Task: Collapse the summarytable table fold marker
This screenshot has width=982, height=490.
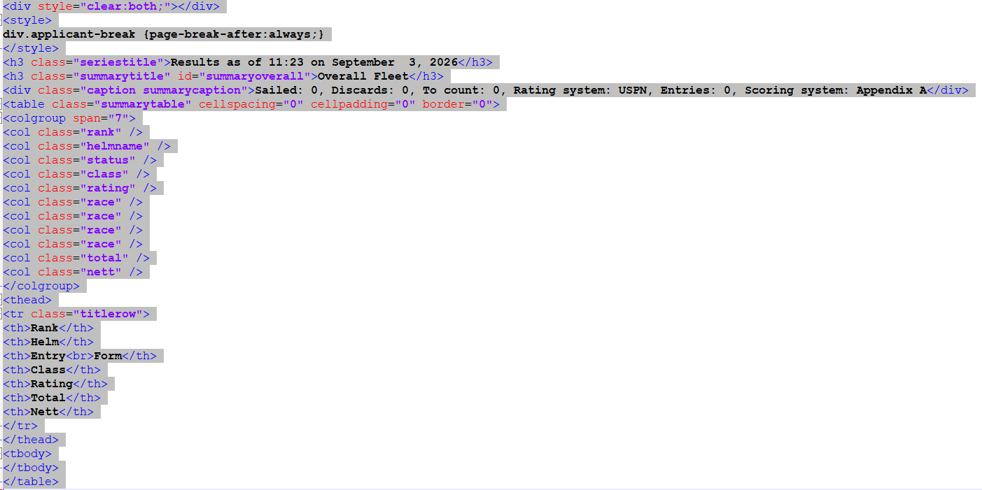Action: [1, 104]
